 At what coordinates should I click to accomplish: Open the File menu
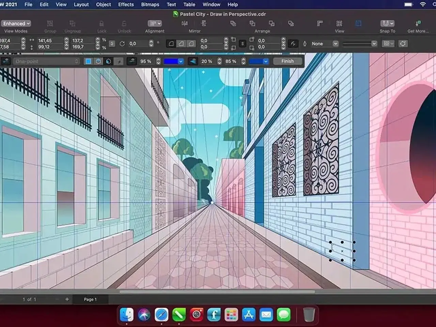(x=29, y=4)
